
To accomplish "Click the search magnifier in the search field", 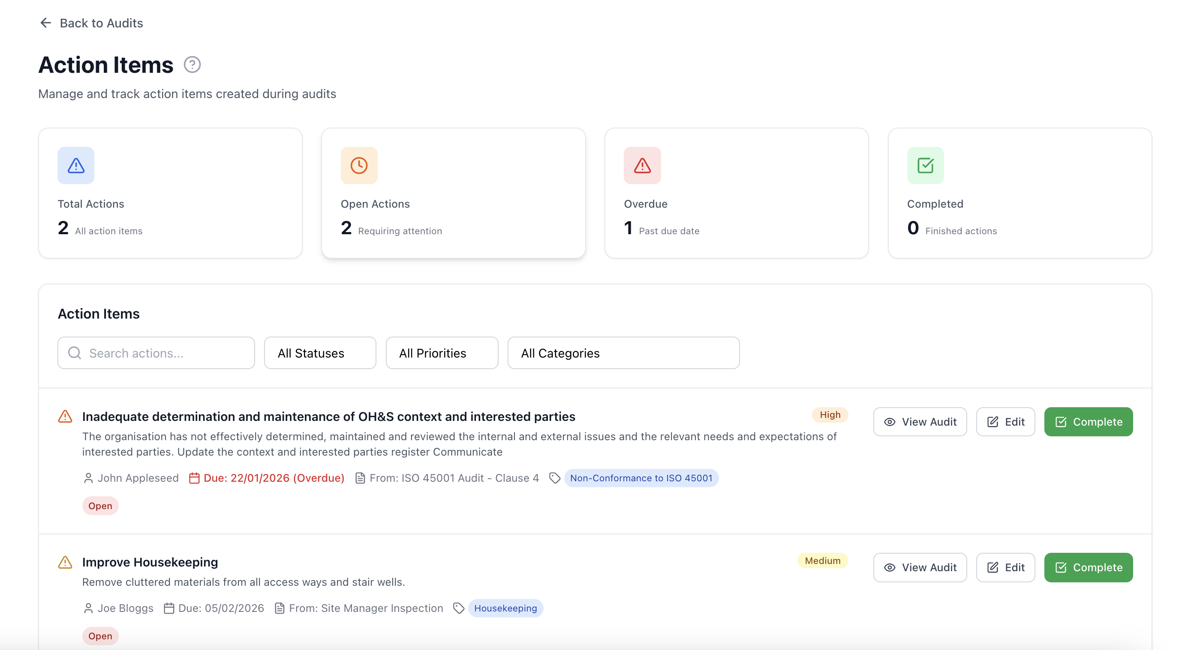I will click(x=74, y=353).
